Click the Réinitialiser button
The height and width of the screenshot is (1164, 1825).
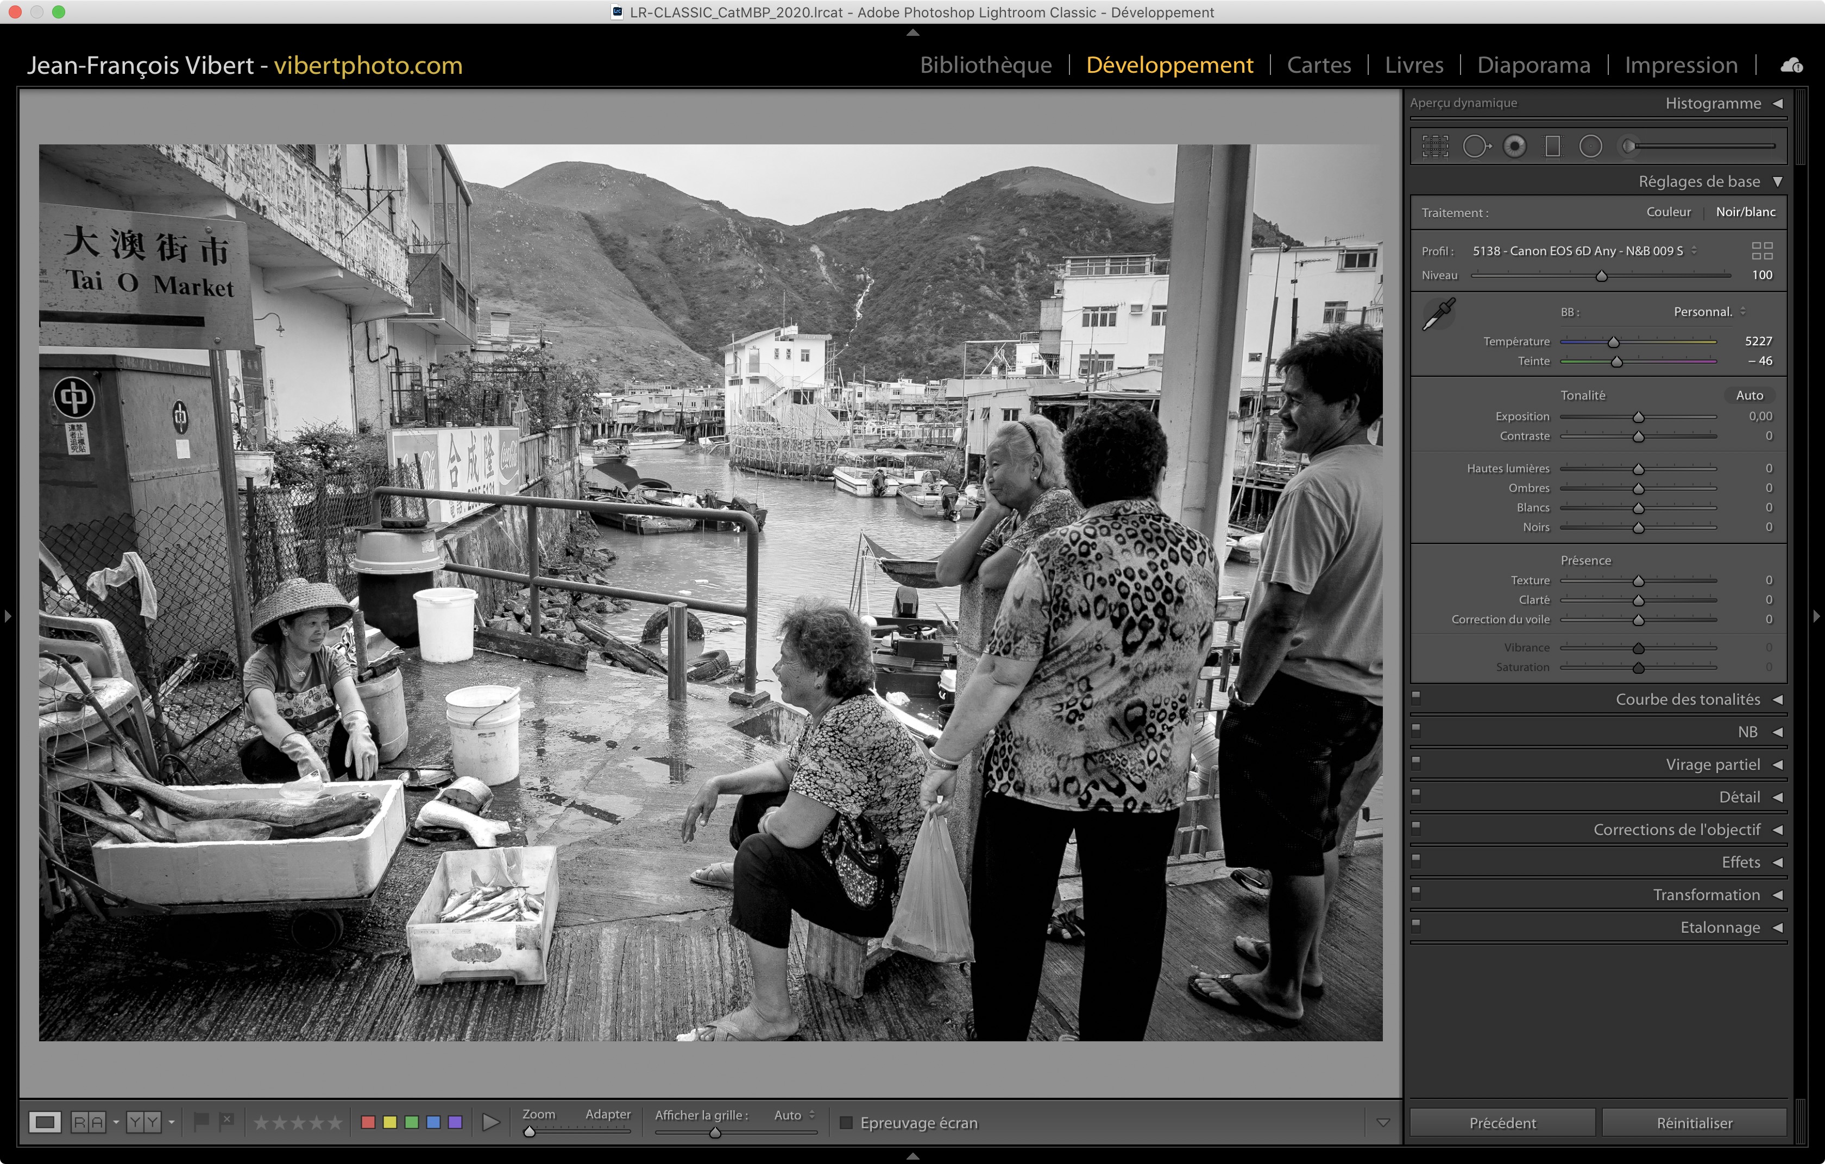coord(1694,1122)
